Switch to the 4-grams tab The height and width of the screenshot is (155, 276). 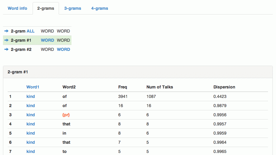pos(100,8)
